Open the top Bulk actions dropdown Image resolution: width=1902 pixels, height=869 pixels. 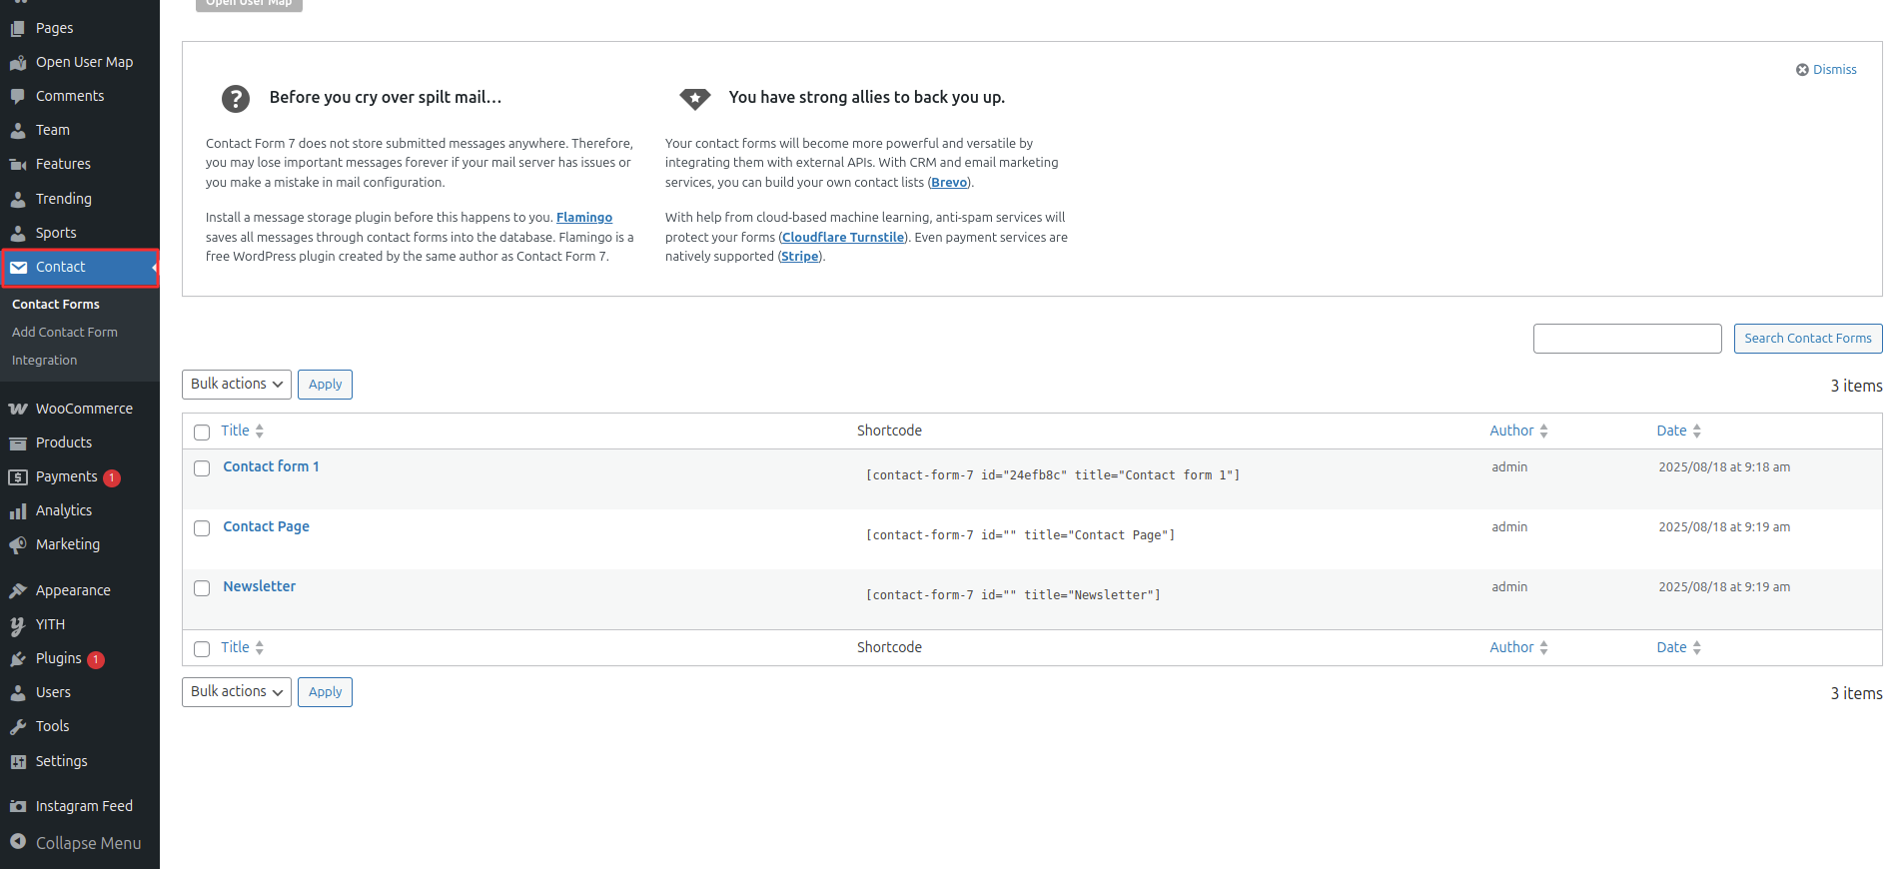[237, 384]
